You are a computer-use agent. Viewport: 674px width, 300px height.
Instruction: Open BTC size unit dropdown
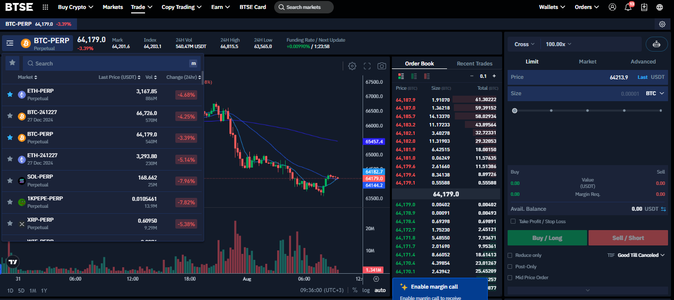pyautogui.click(x=655, y=93)
